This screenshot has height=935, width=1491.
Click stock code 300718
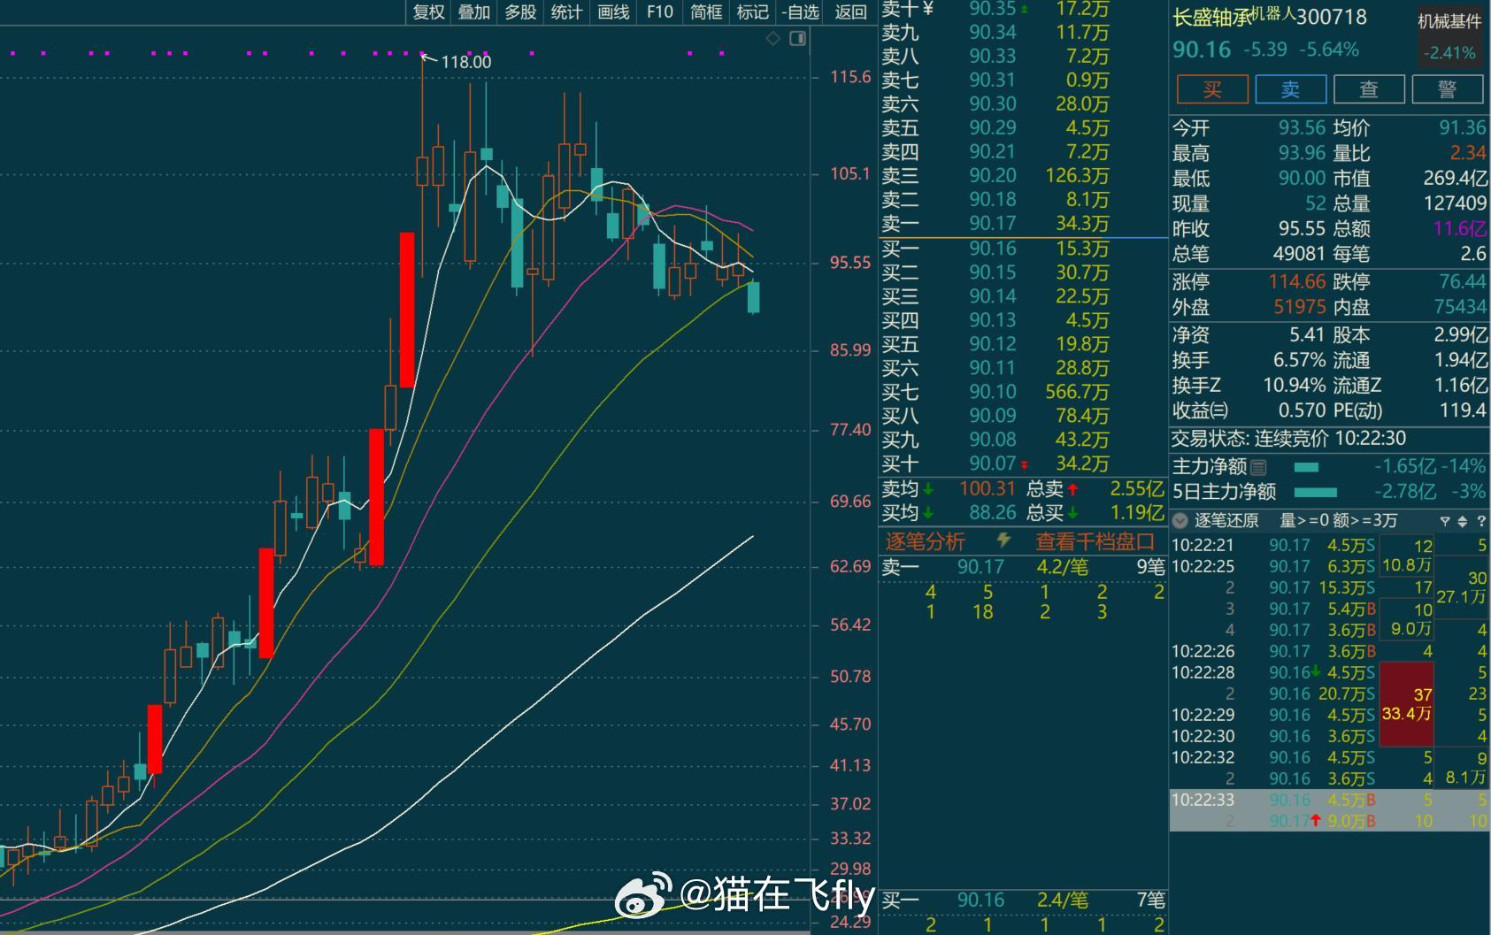(1331, 17)
